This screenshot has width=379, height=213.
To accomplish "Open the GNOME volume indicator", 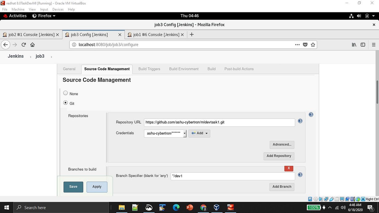I will tap(359, 16).
